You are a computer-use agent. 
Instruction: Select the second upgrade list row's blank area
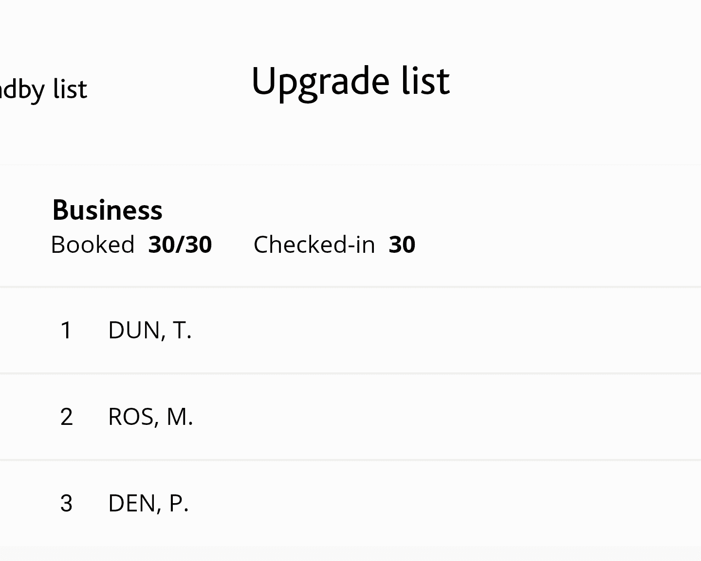click(438, 417)
